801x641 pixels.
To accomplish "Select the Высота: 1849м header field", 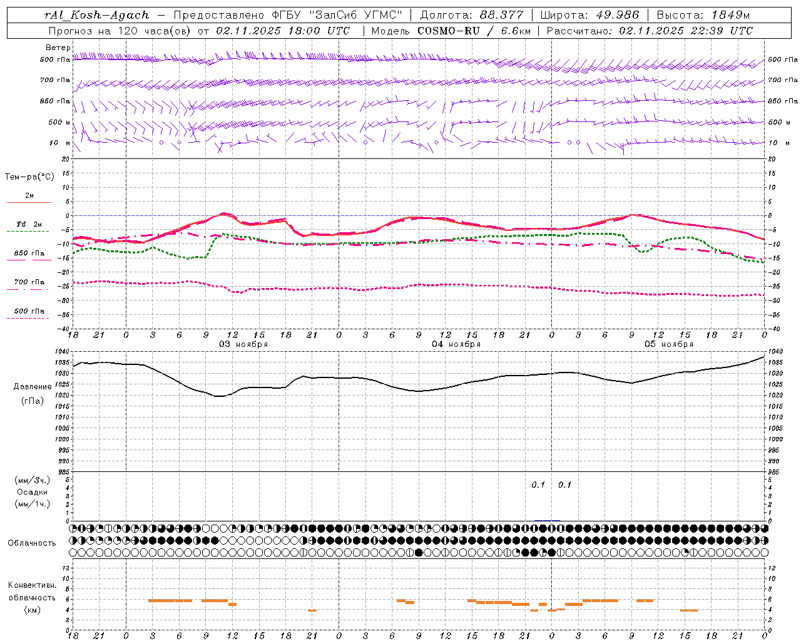I will coord(703,15).
